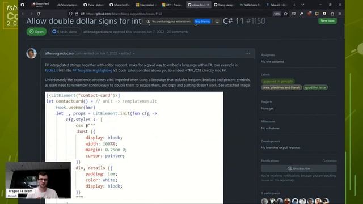Open a new browser tab with plus icon
The width and height of the screenshot is (363, 204).
point(294,5)
